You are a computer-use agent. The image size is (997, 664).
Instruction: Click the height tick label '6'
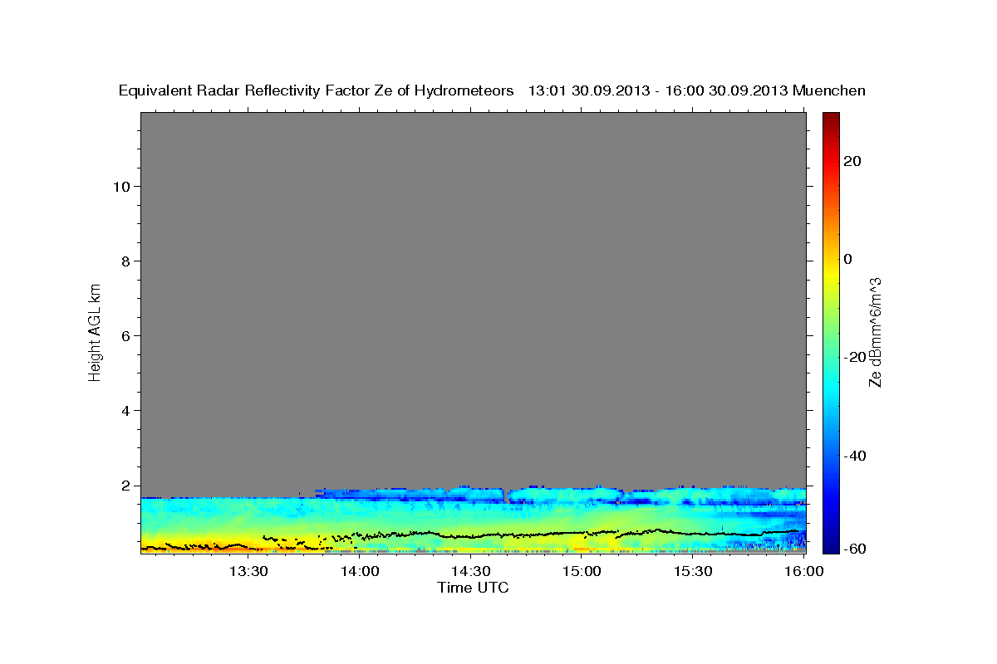click(125, 335)
